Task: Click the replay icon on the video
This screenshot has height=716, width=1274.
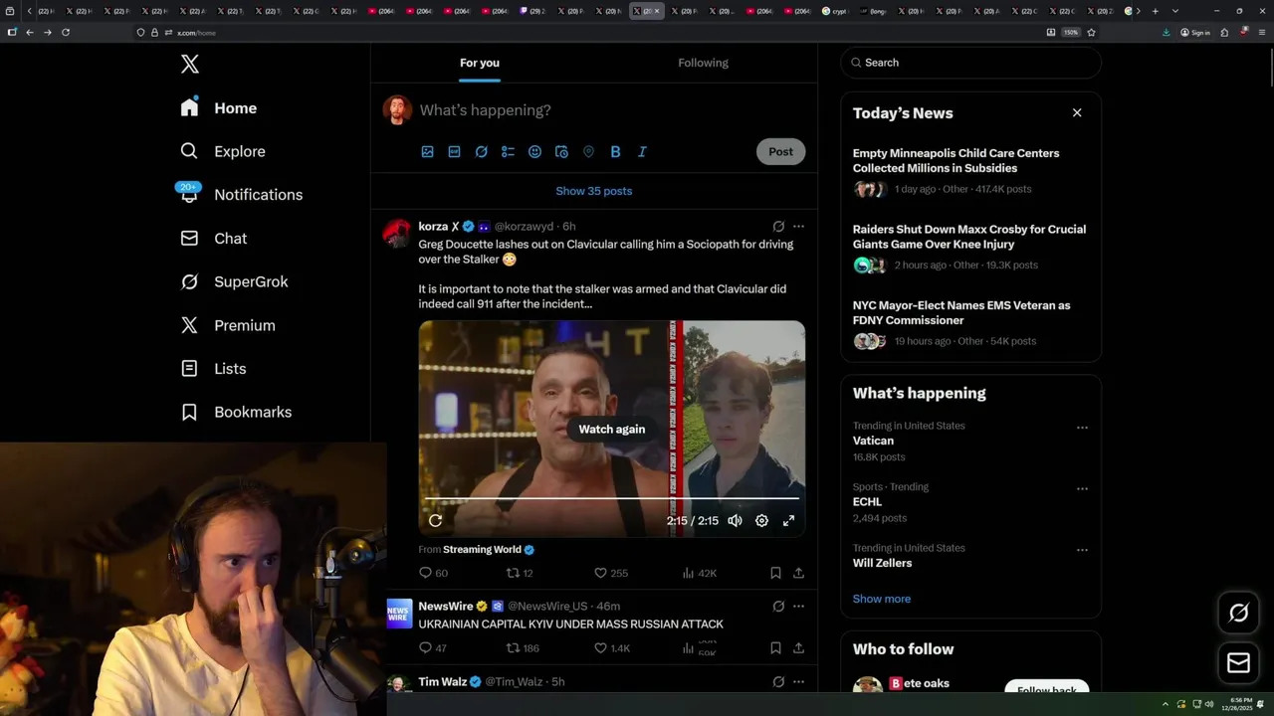Action: click(x=435, y=521)
